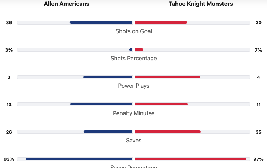Click the Power Plays label
The image size is (267, 168).
click(133, 86)
